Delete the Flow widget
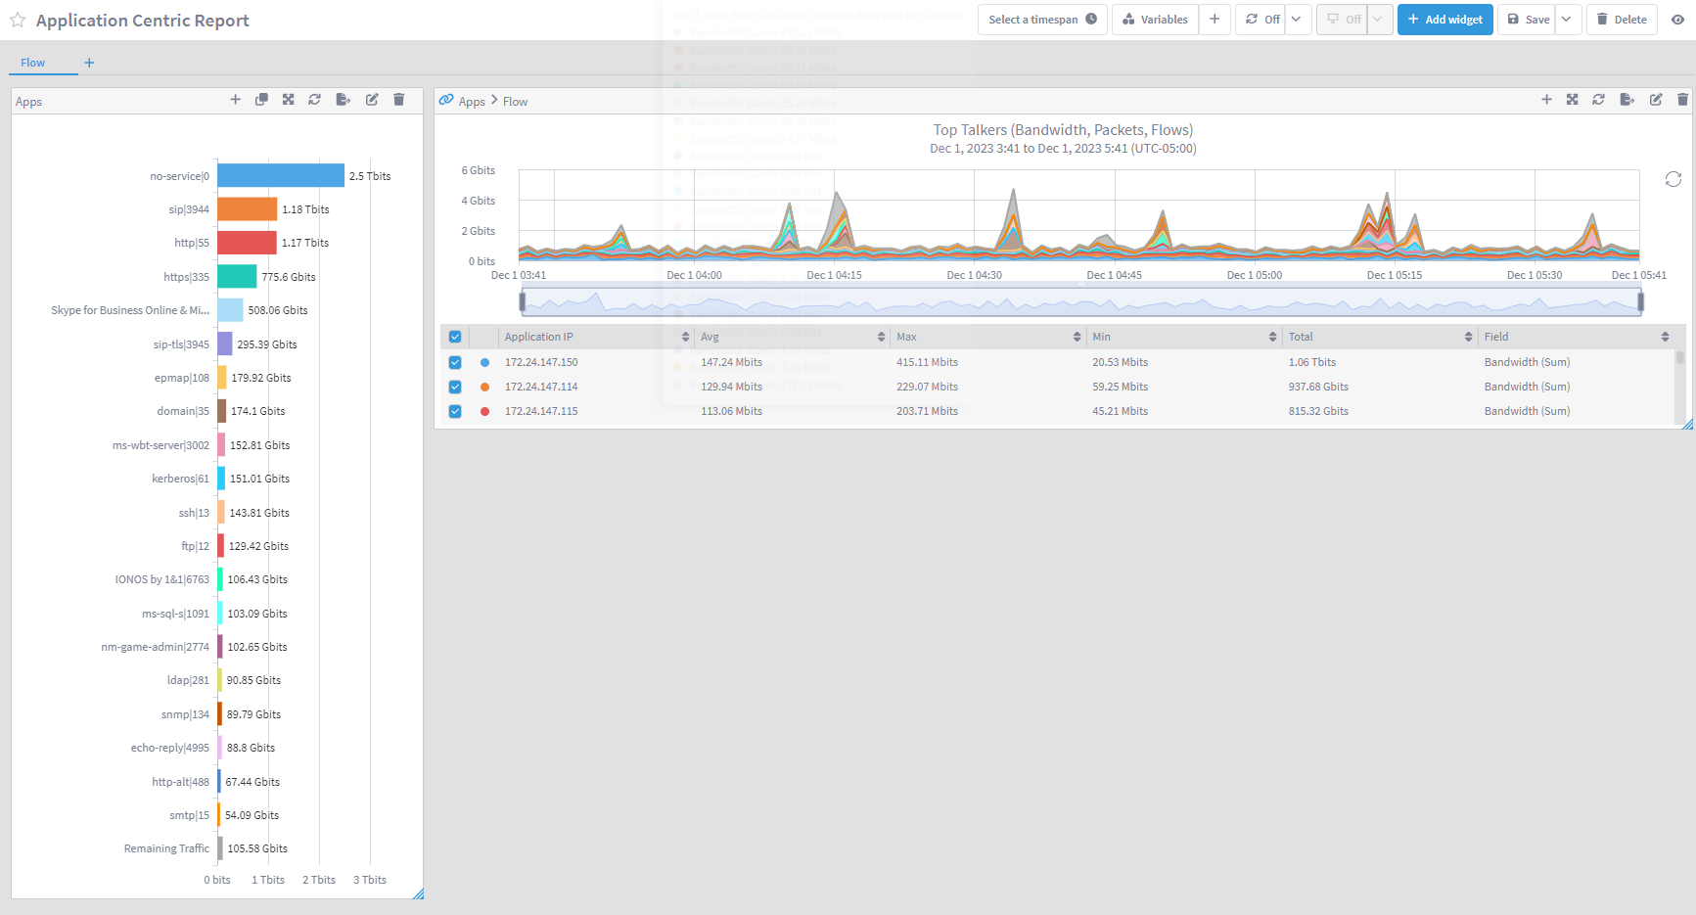This screenshot has height=915, width=1696. point(1682,100)
